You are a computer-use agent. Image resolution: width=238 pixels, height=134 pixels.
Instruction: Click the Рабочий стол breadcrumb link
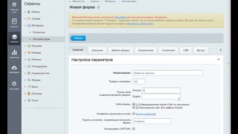(x=78, y=1)
